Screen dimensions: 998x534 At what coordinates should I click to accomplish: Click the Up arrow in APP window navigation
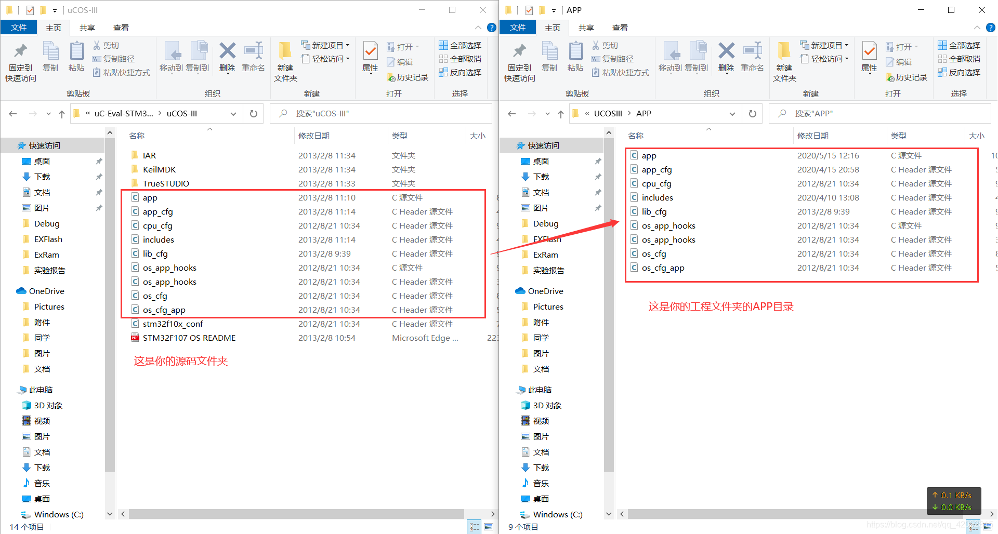561,114
